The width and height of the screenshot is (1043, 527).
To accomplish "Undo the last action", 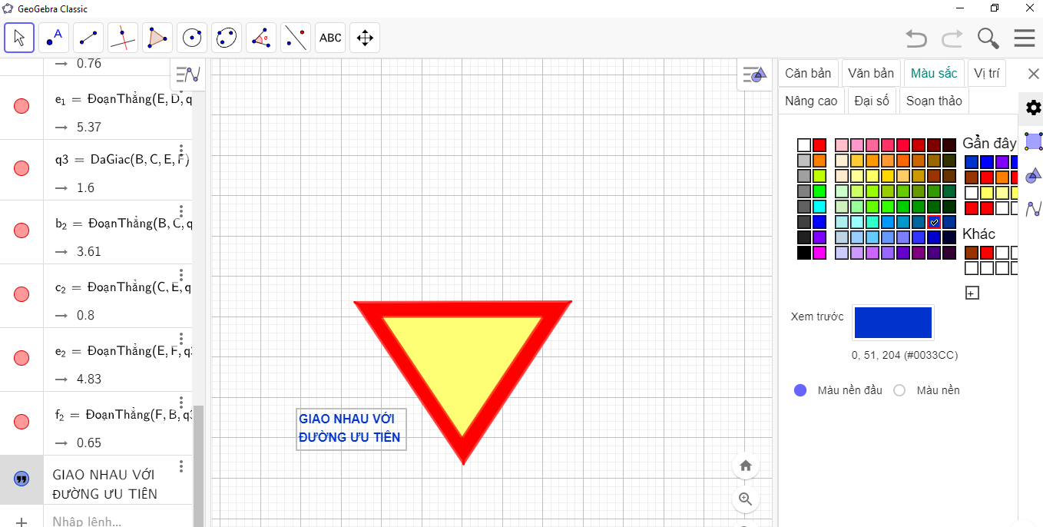I will (916, 38).
